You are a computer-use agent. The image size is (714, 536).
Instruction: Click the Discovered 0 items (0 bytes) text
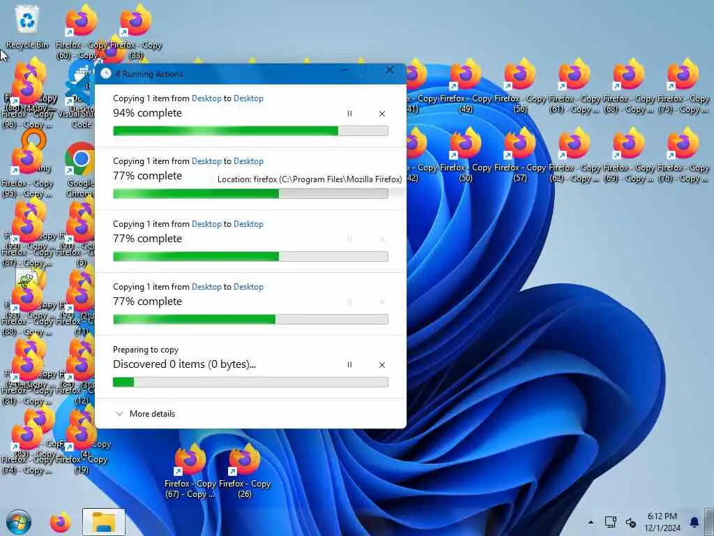[x=184, y=364]
